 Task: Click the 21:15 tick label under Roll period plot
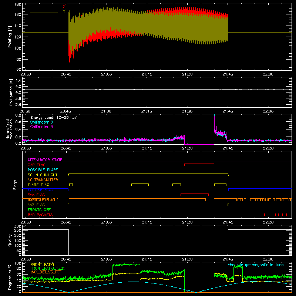tap(147, 111)
